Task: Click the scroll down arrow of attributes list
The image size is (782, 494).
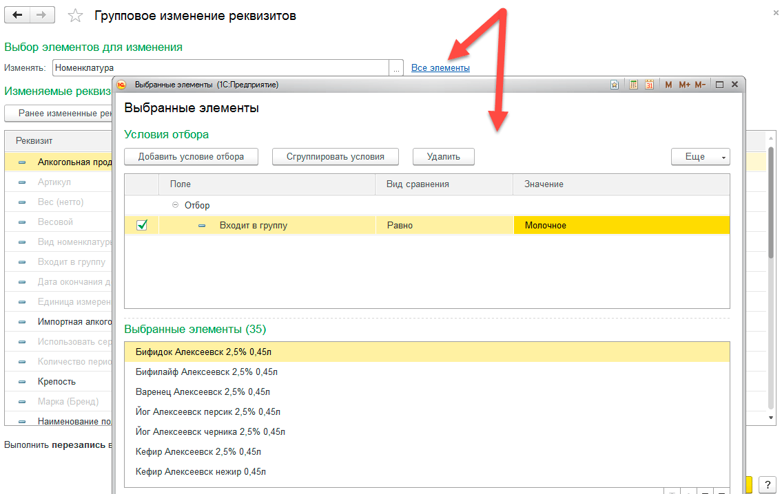Action: [x=771, y=418]
